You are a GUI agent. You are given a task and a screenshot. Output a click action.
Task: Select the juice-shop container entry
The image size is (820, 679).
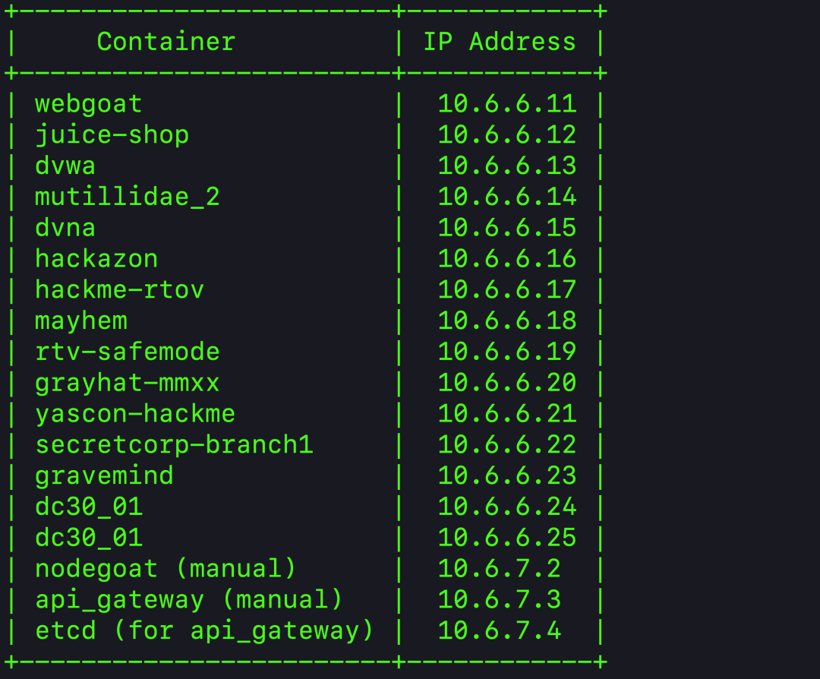(x=112, y=135)
